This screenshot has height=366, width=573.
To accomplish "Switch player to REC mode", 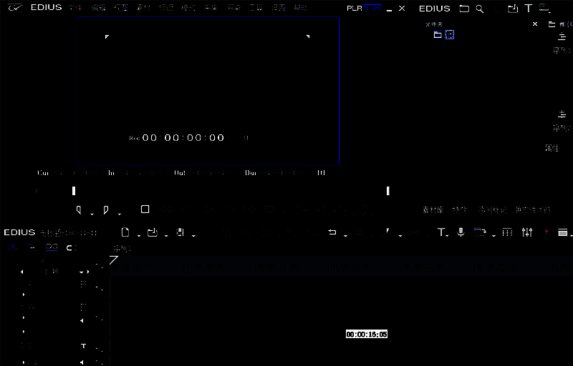I will [372, 8].
